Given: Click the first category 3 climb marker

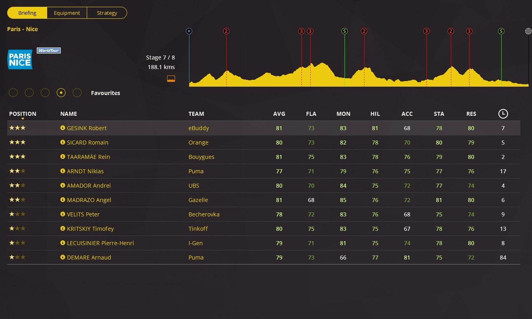Looking at the screenshot, I should (301, 31).
